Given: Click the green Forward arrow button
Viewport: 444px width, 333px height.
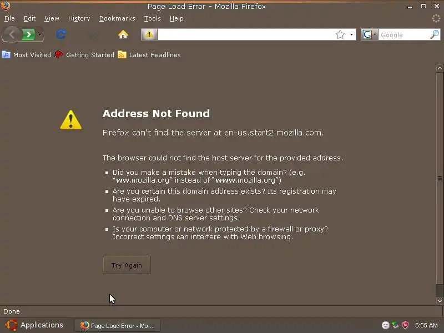Looking at the screenshot, I should click(x=28, y=34).
